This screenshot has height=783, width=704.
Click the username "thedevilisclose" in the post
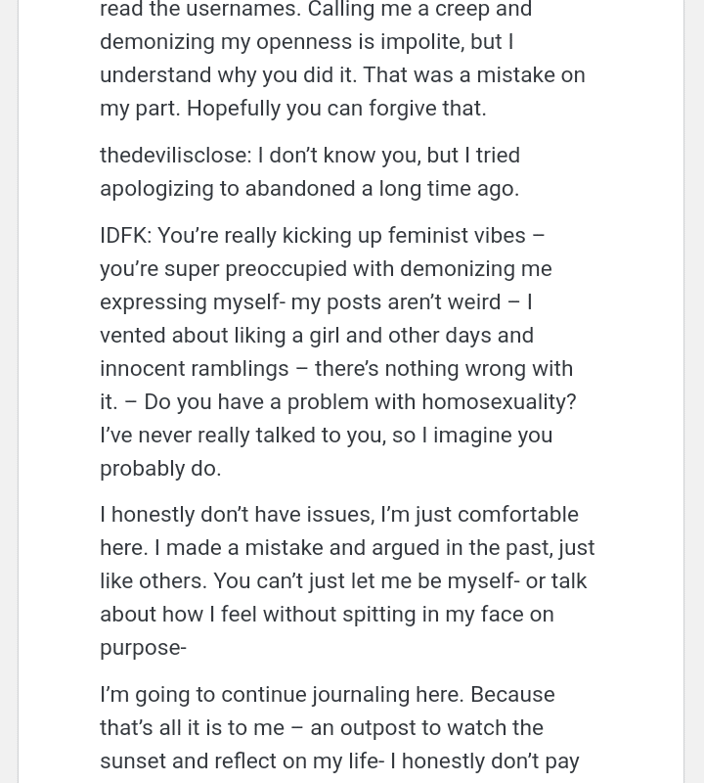[174, 156]
